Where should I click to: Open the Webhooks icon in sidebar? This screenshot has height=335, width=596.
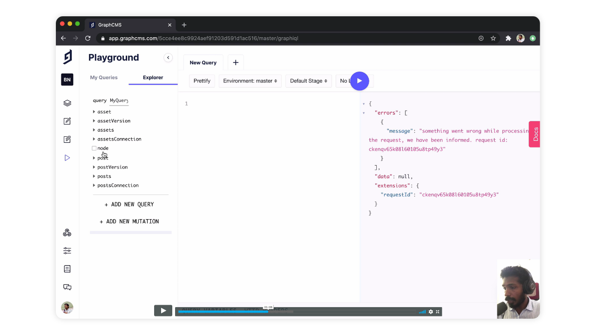(x=67, y=233)
